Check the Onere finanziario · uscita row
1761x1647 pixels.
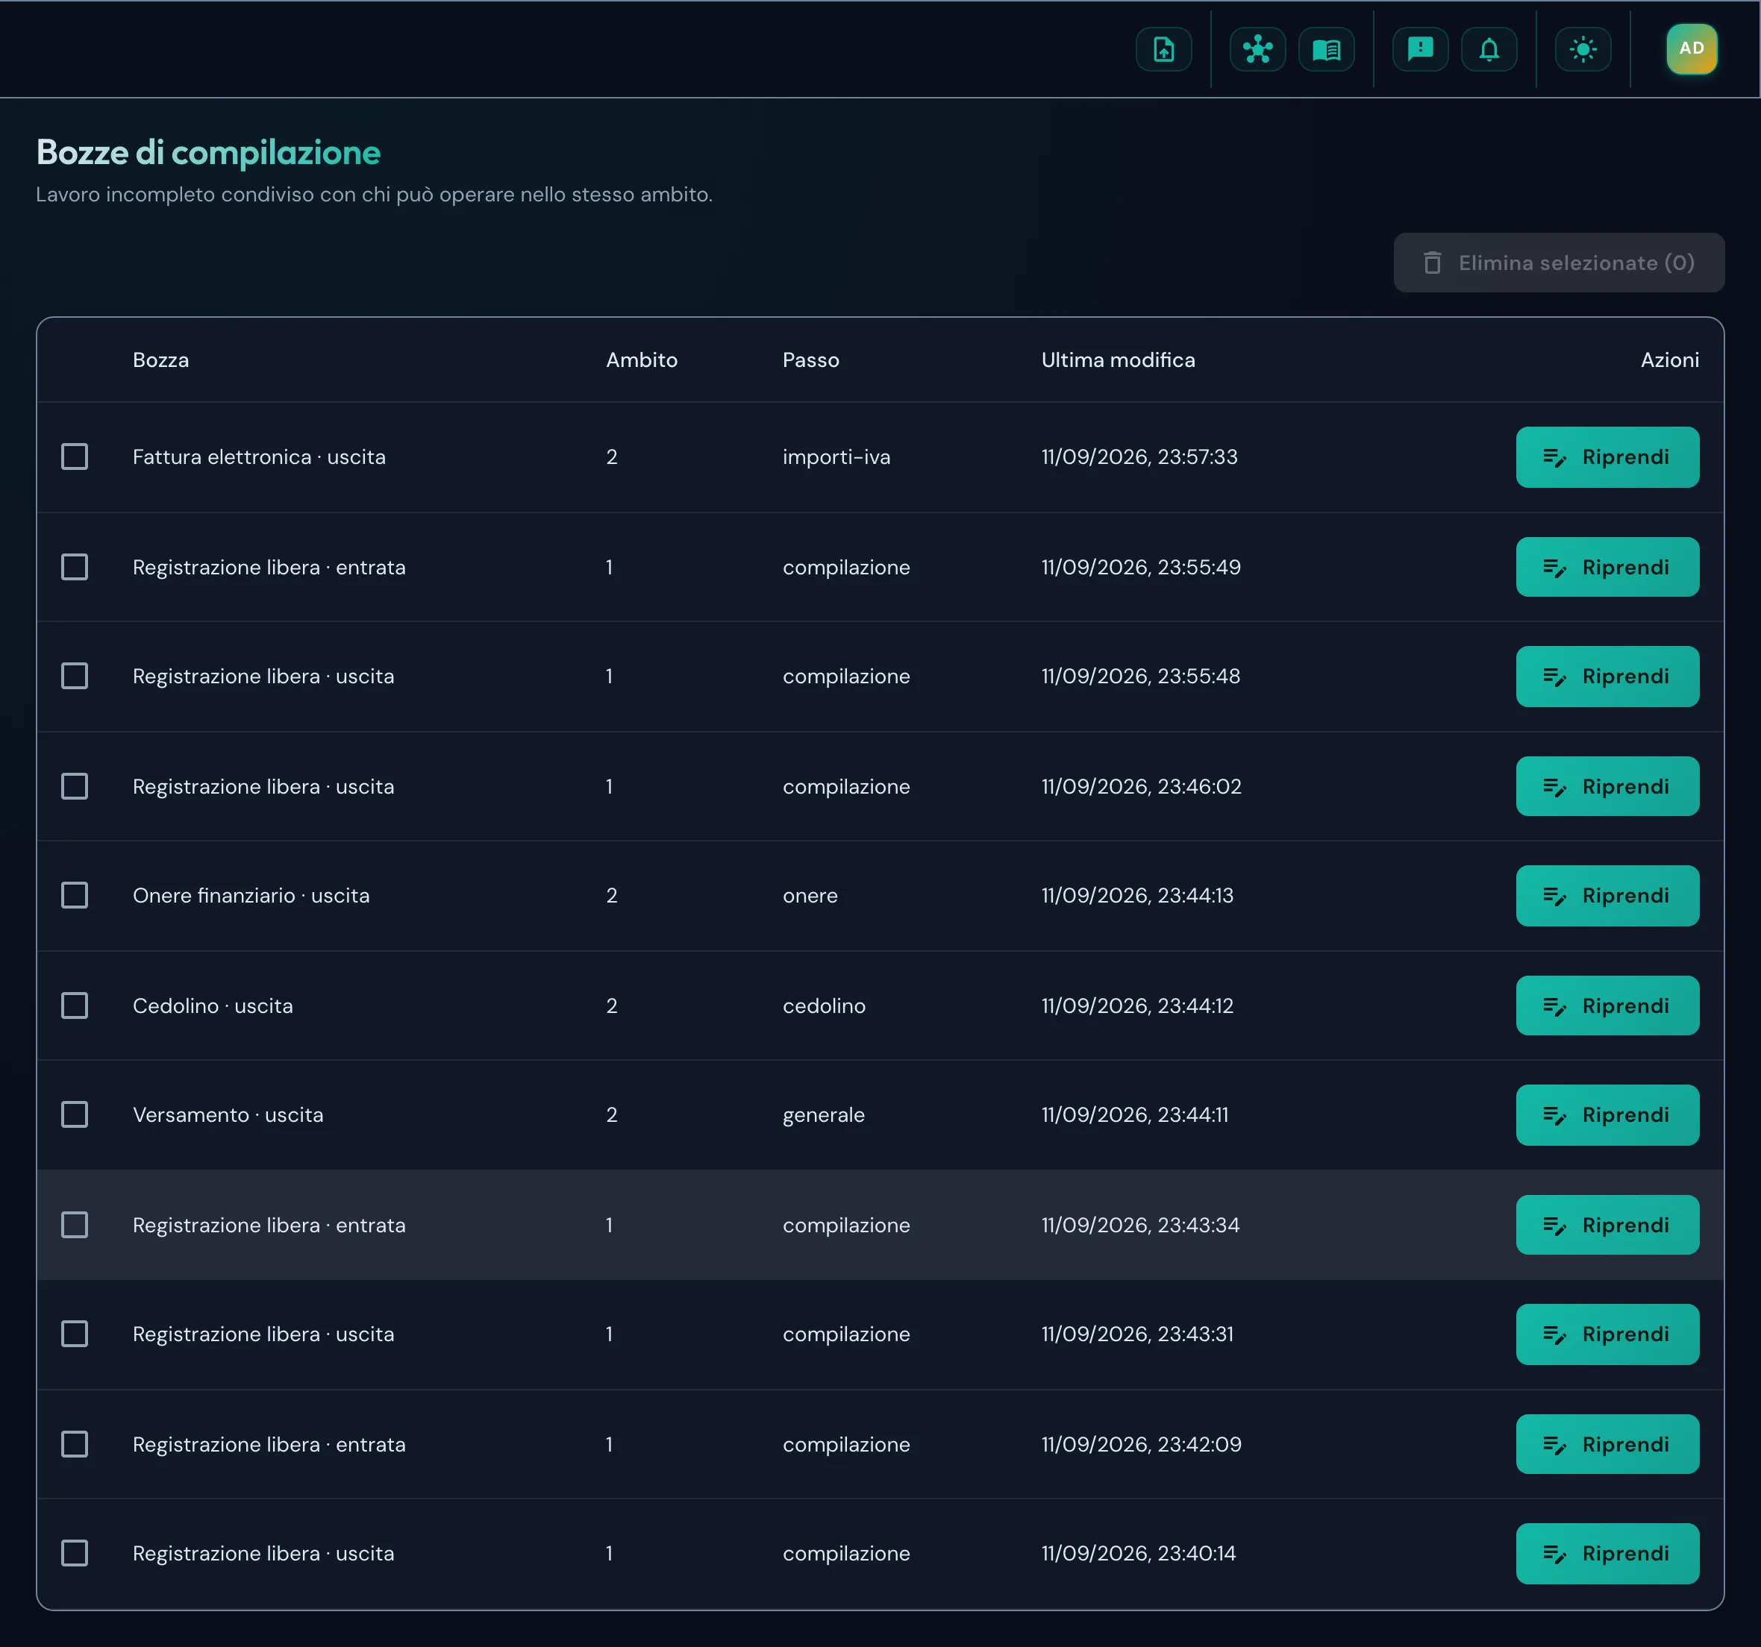(x=75, y=895)
